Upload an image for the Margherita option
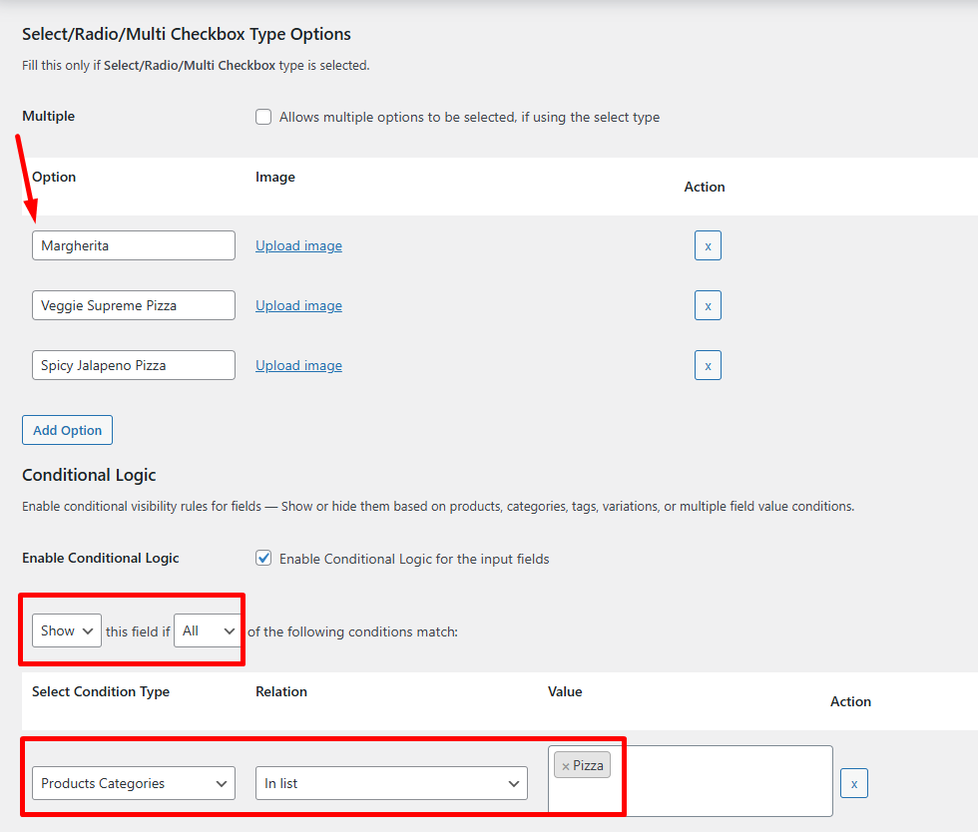978x832 pixels. [298, 245]
